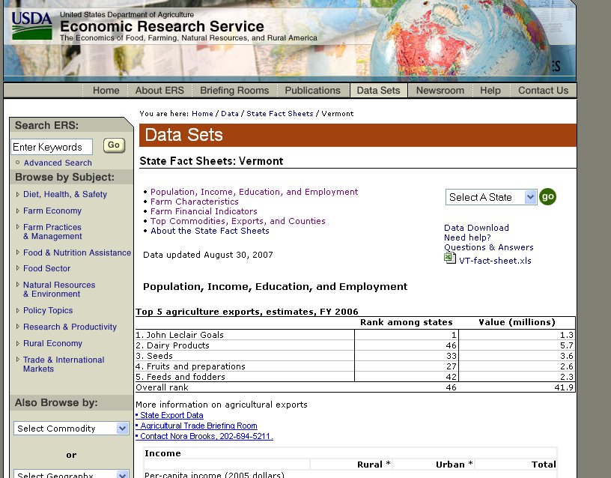Open the About ERS nav tab

point(159,91)
